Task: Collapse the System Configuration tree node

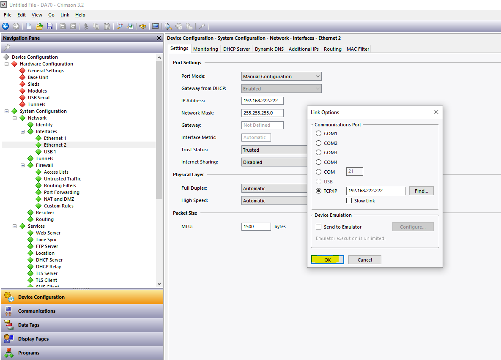Action: point(6,111)
